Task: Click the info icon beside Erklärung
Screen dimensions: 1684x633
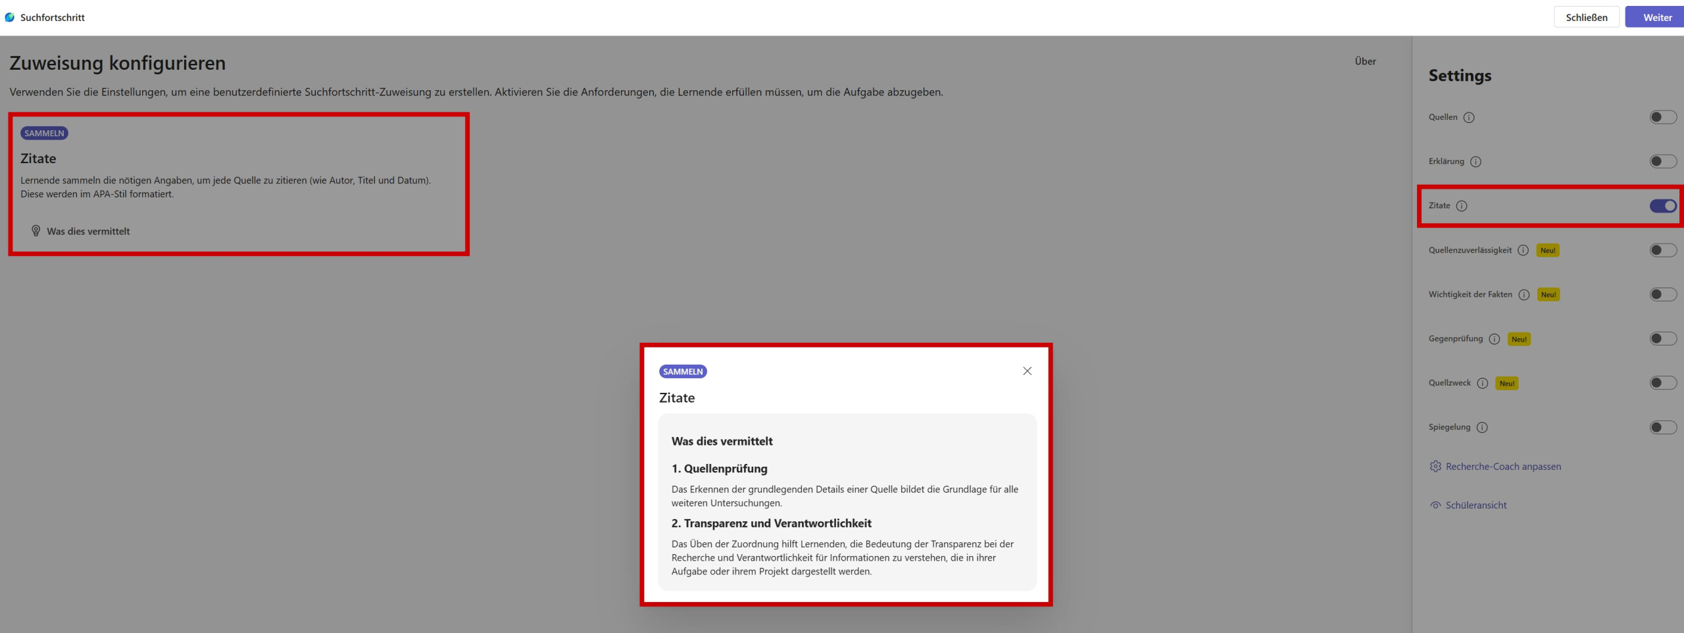Action: pyautogui.click(x=1475, y=162)
